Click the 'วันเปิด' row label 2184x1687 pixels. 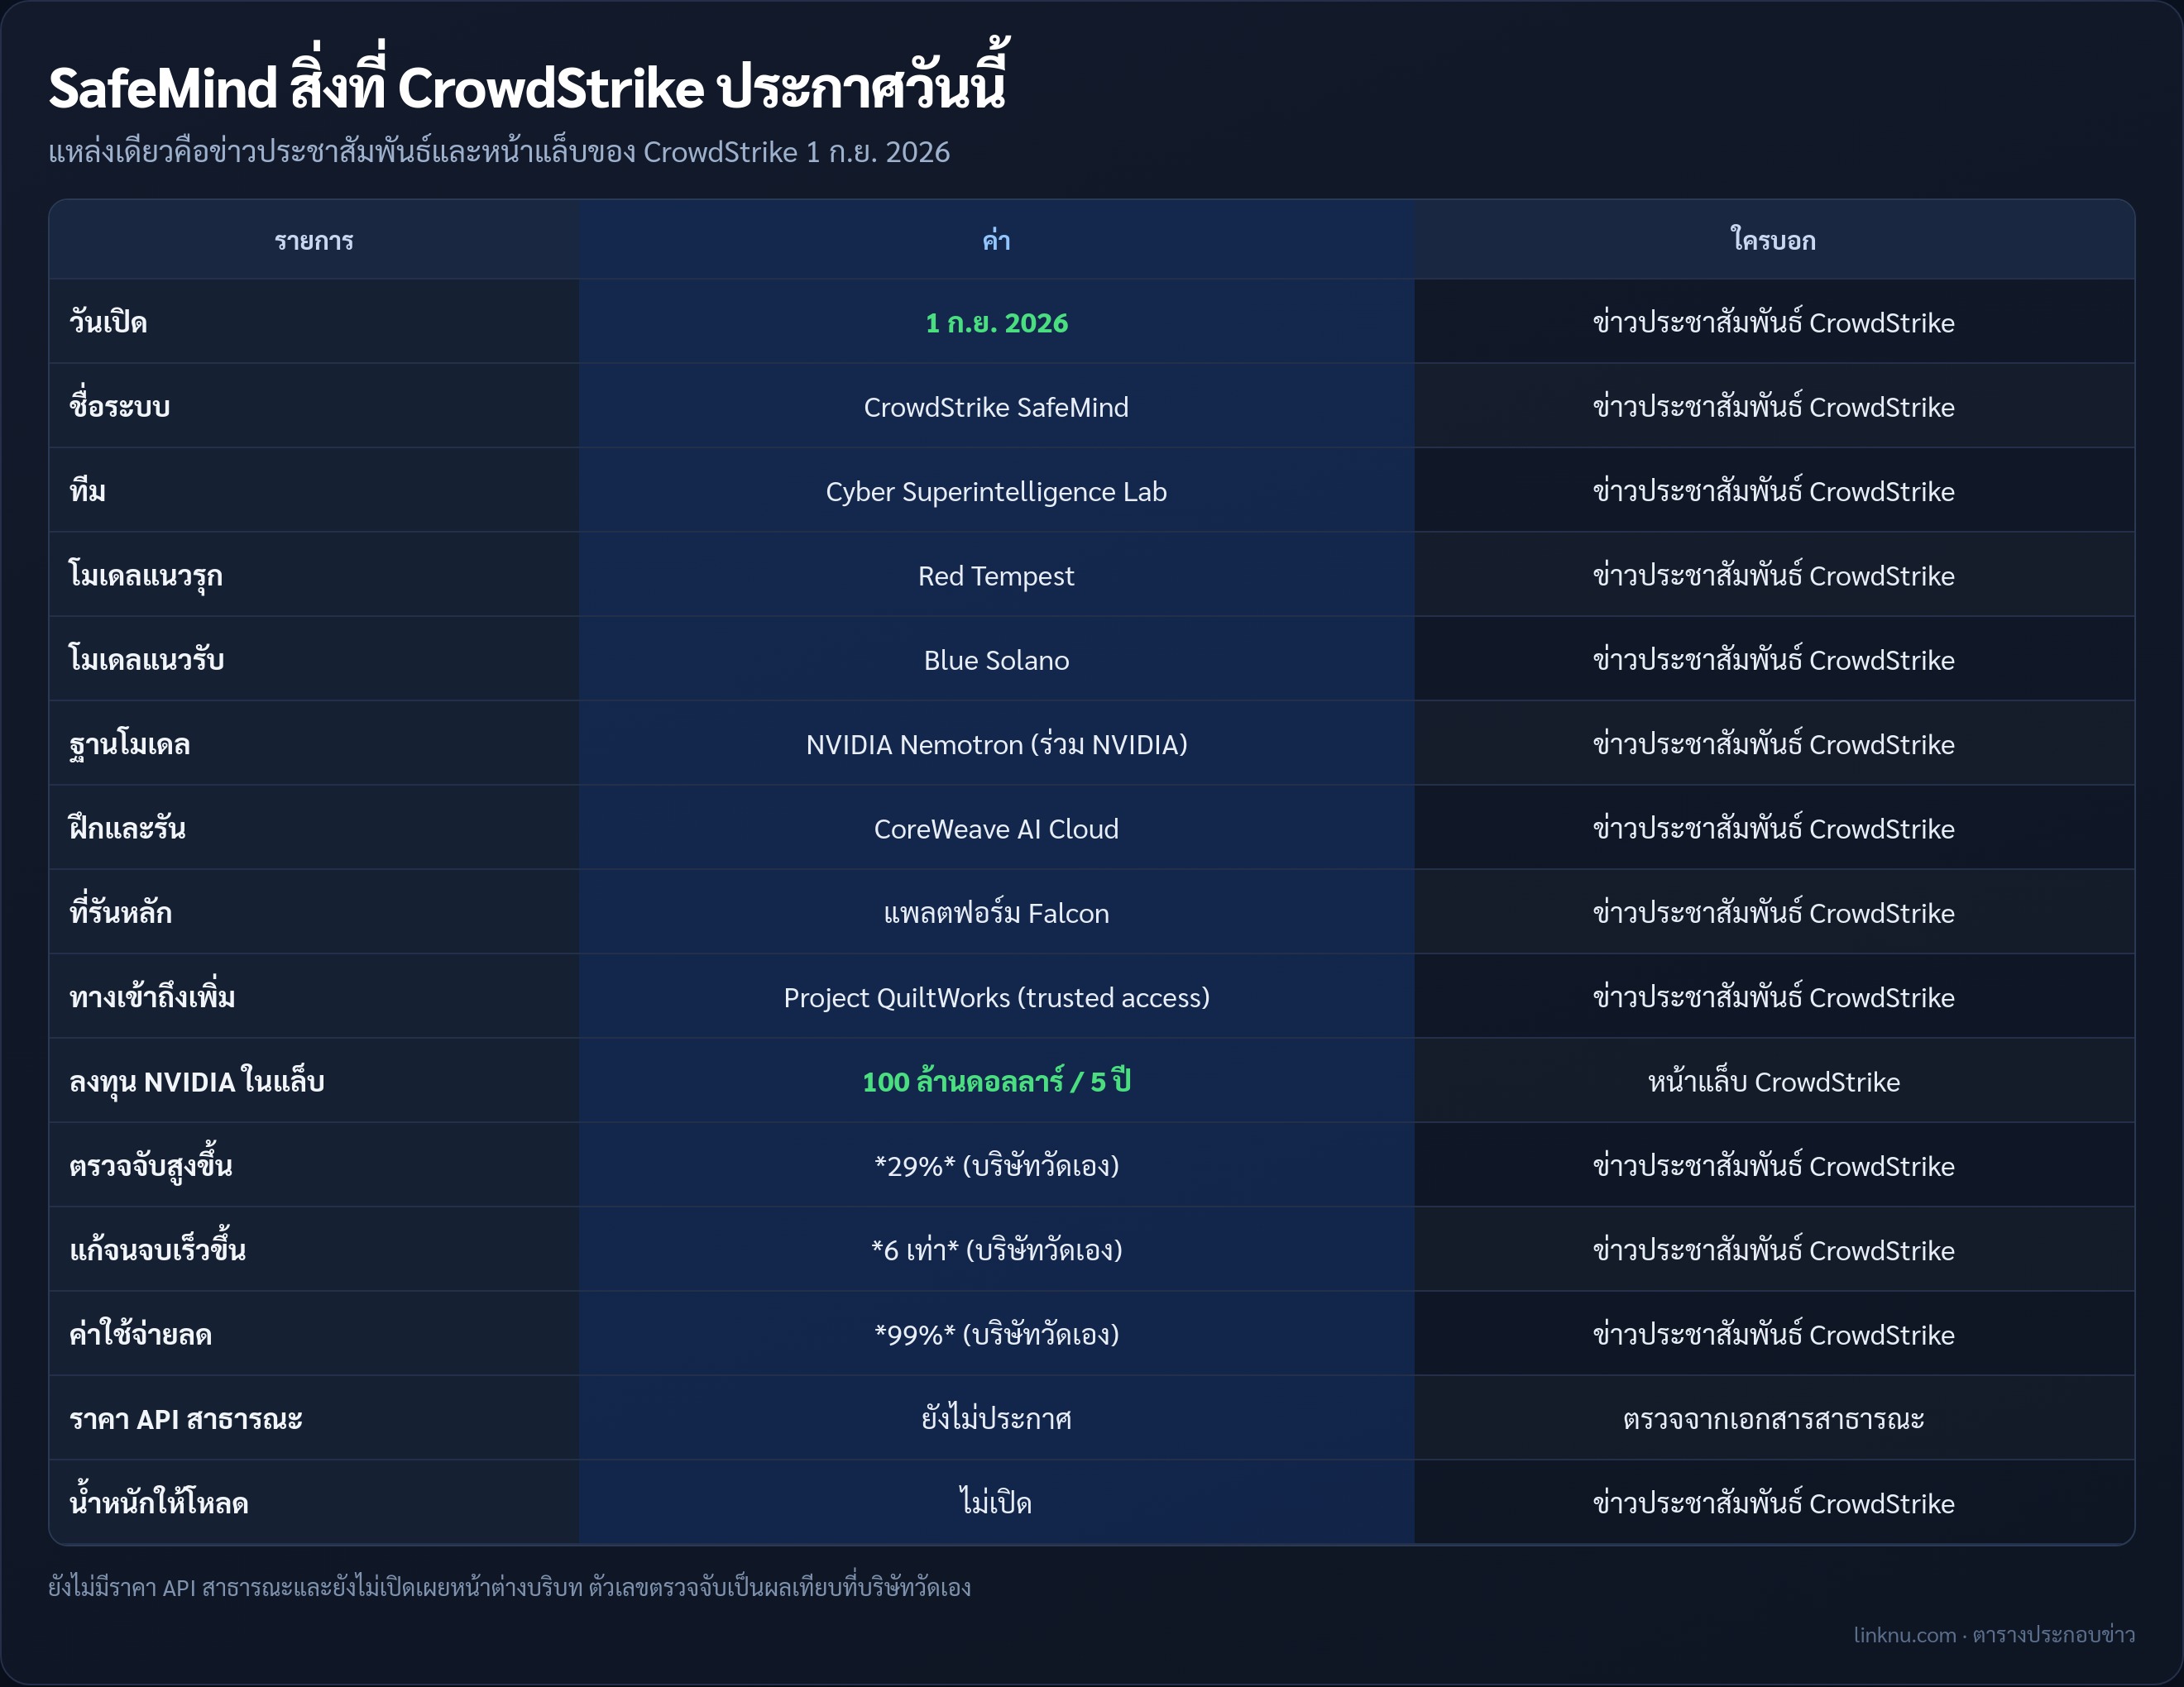coord(108,323)
